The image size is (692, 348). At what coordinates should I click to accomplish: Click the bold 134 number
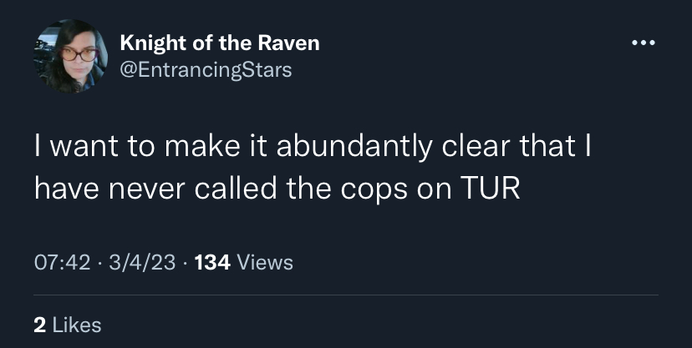212,263
